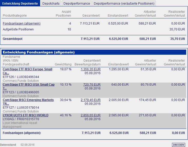Switch to the Depotcharts tab
Viewport: 188px width, 147px height.
click(x=51, y=4)
